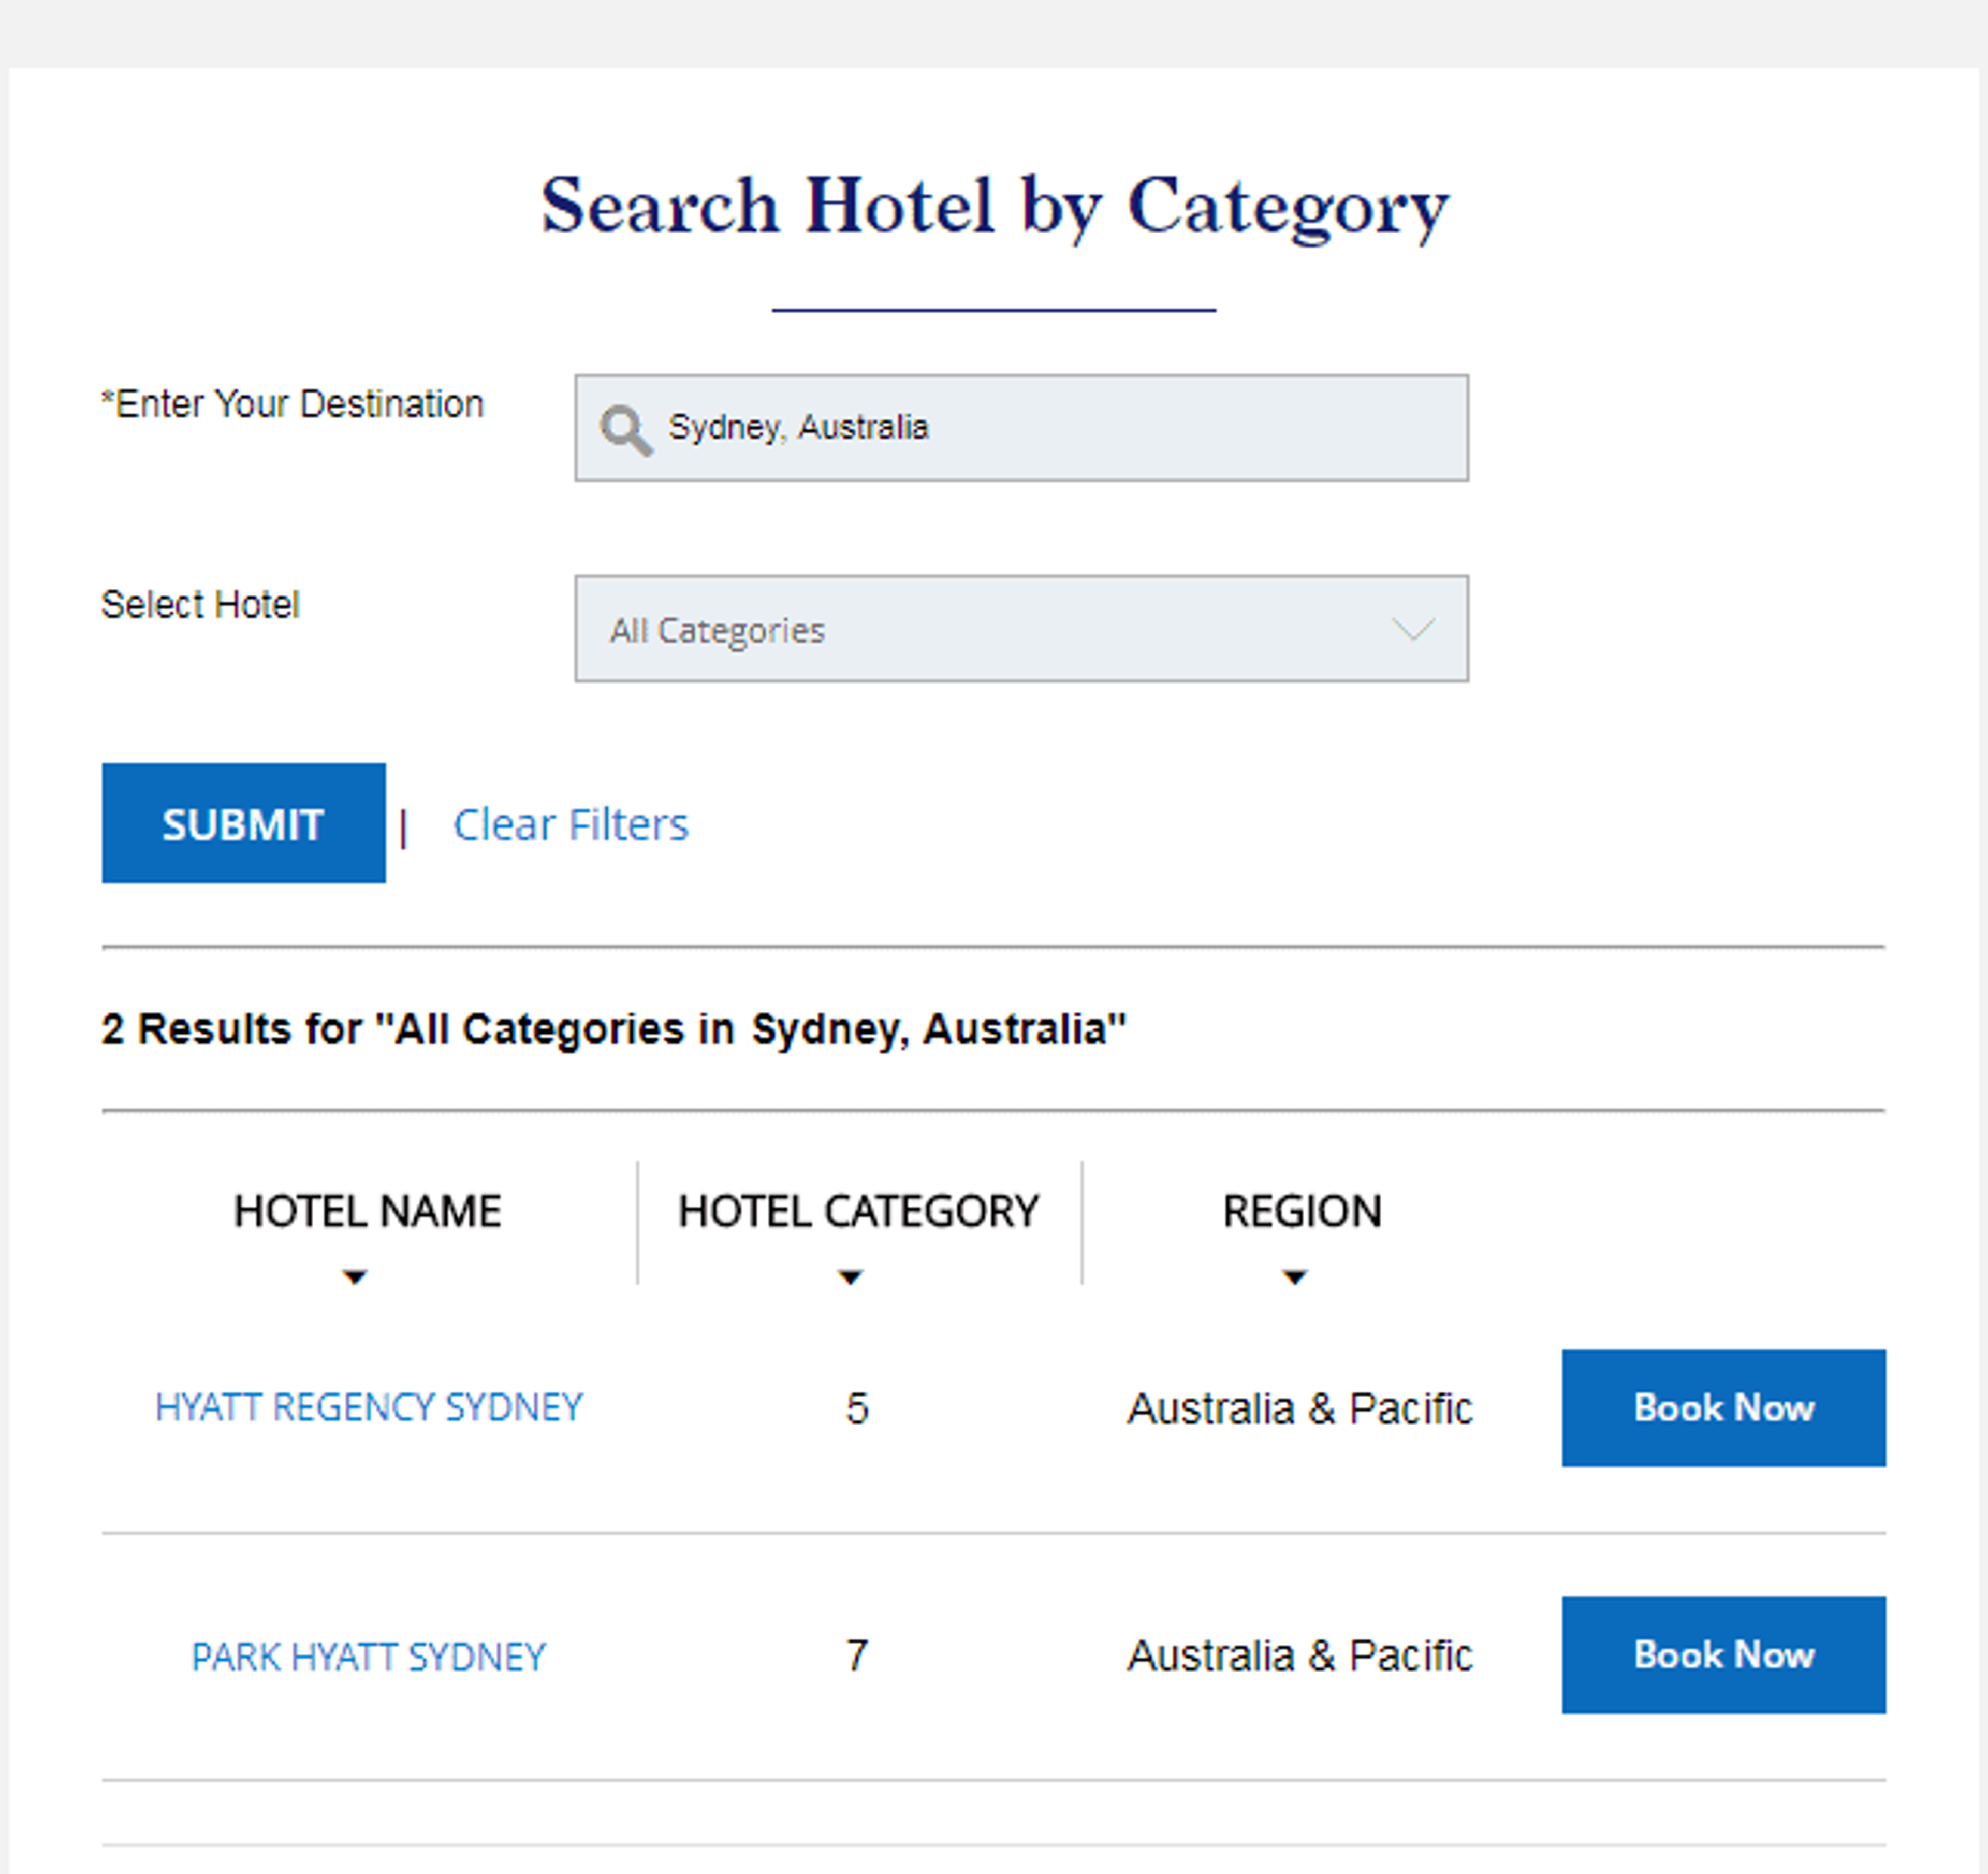Open the All Categories hotel dropdown

(x=1020, y=629)
